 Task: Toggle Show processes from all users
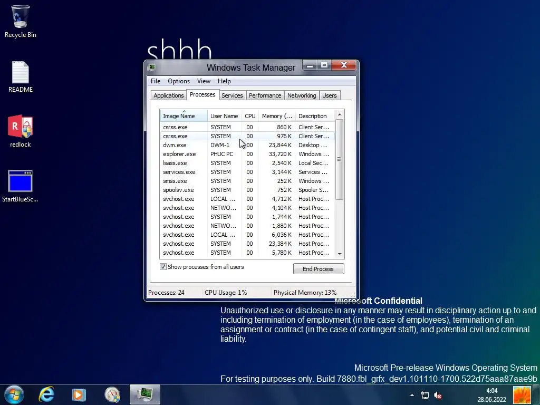pyautogui.click(x=163, y=267)
